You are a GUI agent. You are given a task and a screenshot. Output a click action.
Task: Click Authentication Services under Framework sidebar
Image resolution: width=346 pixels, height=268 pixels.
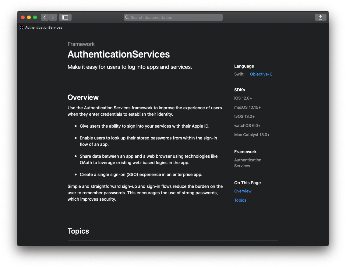[x=248, y=163]
